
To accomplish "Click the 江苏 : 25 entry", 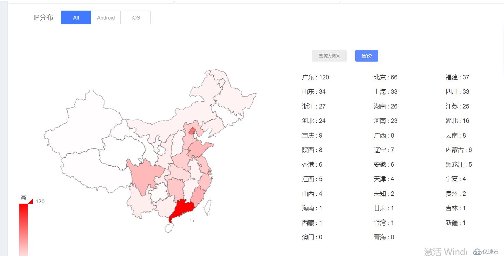I will (x=457, y=106).
